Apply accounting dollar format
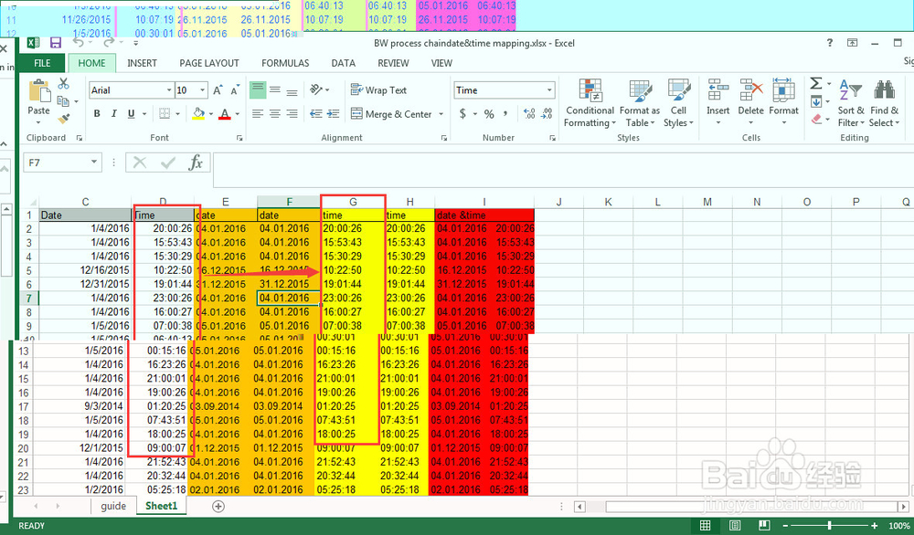The height and width of the screenshot is (535, 914). (x=462, y=114)
